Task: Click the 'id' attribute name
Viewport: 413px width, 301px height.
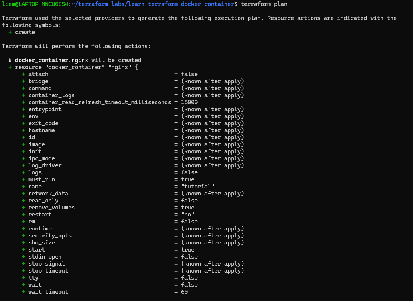Action: pos(32,137)
